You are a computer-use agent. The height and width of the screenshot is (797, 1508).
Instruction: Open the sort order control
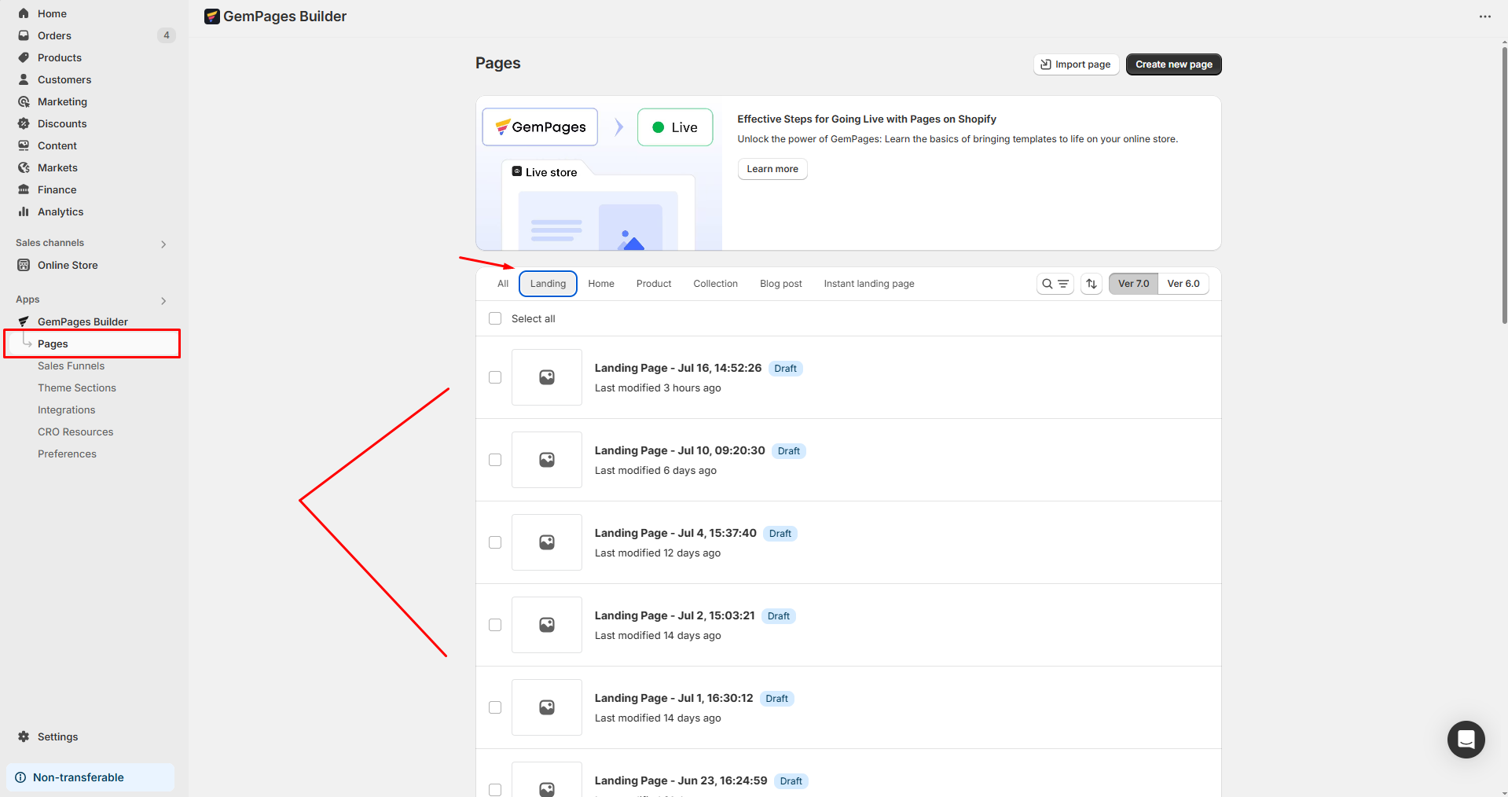click(1091, 284)
